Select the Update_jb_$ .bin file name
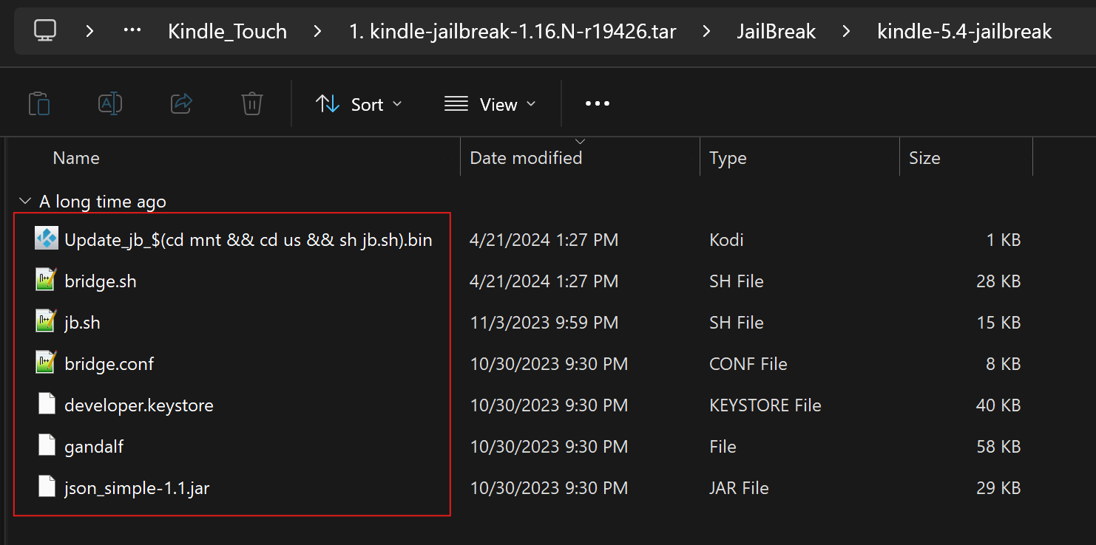Screen dimensions: 1096x545 click(x=248, y=240)
